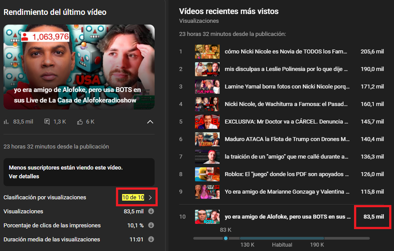Click the Habitual range segment of the views bar
This screenshot has width=394, height=251.
pyautogui.click(x=282, y=238)
